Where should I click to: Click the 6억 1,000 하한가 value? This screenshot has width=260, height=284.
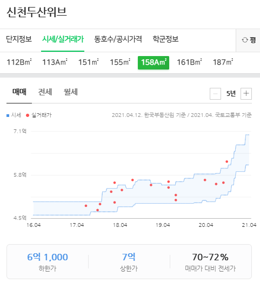click(48, 257)
